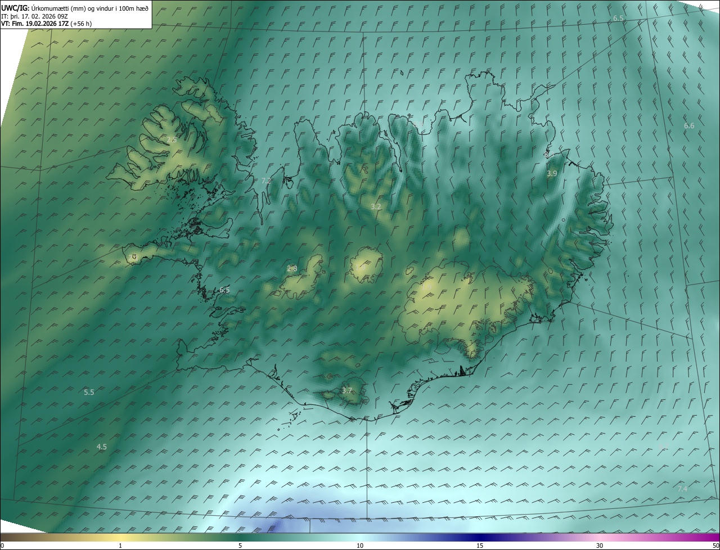Click the 50 tick on the color scale
This screenshot has width=720, height=550.
[715, 546]
